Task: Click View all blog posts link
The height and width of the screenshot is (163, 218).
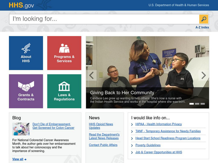Action: pos(18,159)
